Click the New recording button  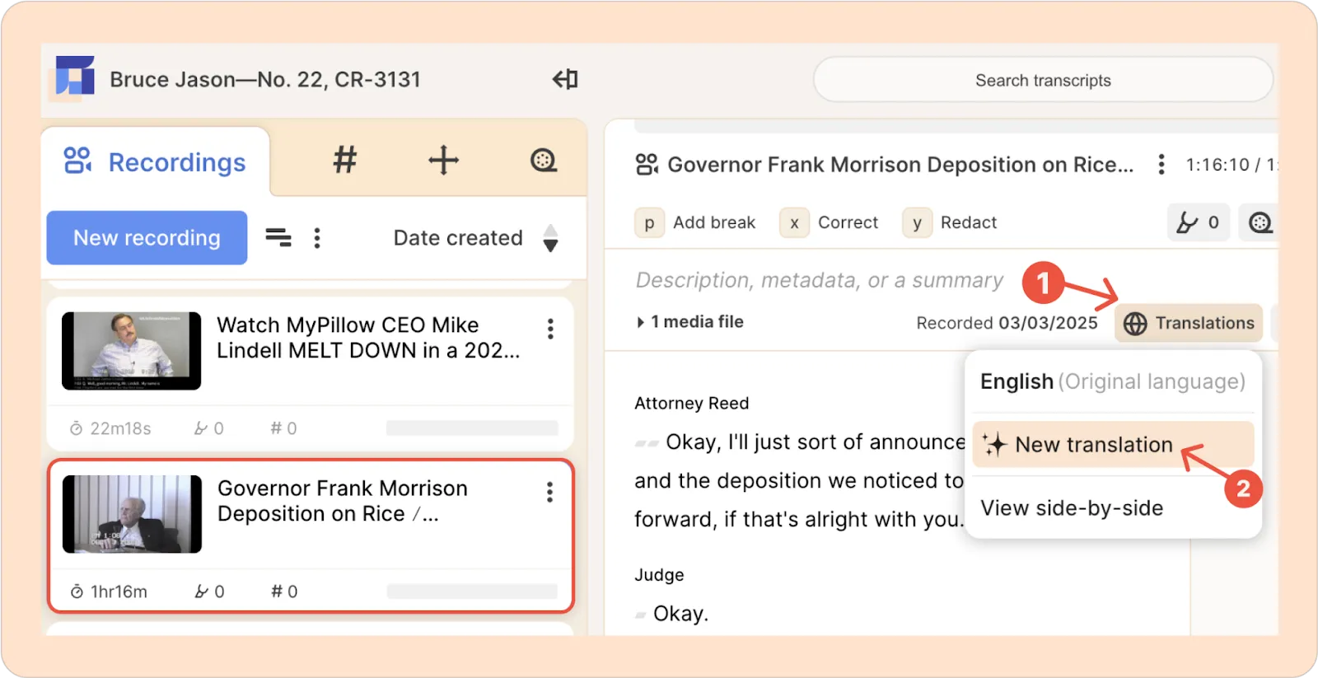tap(147, 238)
